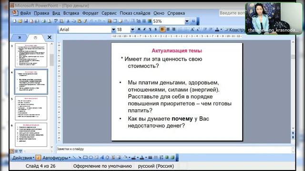Image resolution: width=305 pixels, height=171 pixels.
Task: Toggle Center alignment
Action: coord(168,29)
